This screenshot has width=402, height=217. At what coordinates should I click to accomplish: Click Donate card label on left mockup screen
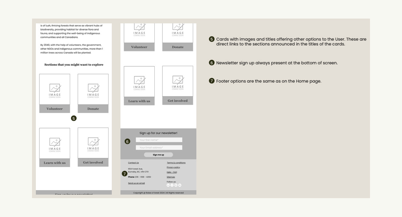click(x=93, y=109)
